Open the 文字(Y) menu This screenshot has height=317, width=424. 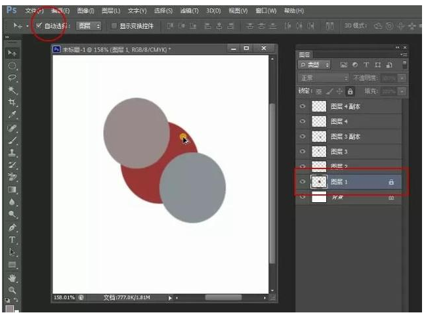pos(137,11)
